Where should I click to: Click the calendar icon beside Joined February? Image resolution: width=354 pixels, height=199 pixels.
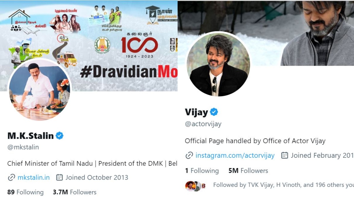[x=284, y=155]
